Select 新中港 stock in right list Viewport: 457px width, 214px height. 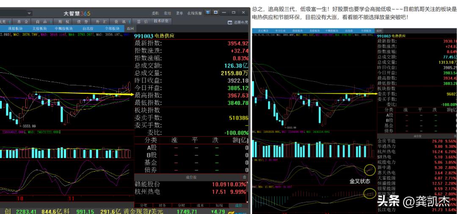click(x=417, y=168)
